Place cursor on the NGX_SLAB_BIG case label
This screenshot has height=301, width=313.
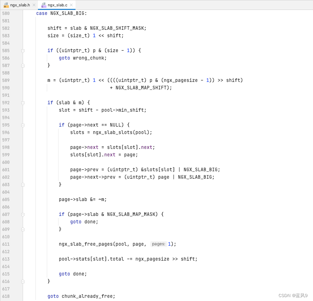tap(67, 13)
